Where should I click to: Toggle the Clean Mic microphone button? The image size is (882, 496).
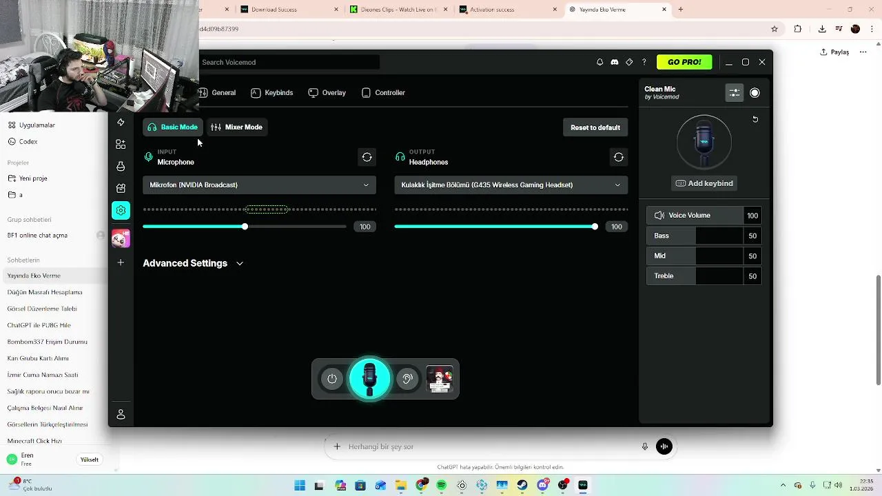(x=369, y=379)
